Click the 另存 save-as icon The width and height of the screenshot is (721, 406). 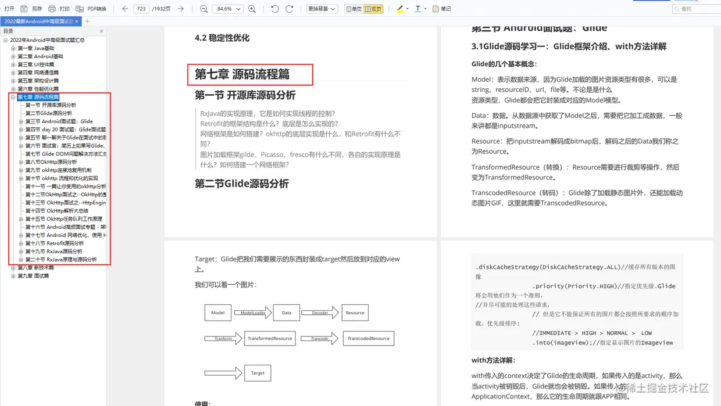coord(24,9)
